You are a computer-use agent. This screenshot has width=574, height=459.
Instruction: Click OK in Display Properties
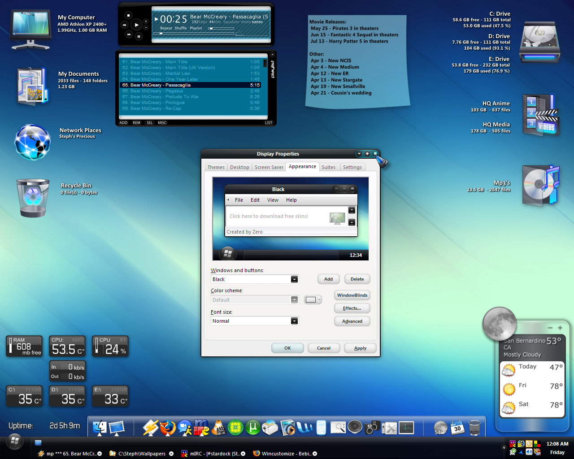[x=287, y=348]
